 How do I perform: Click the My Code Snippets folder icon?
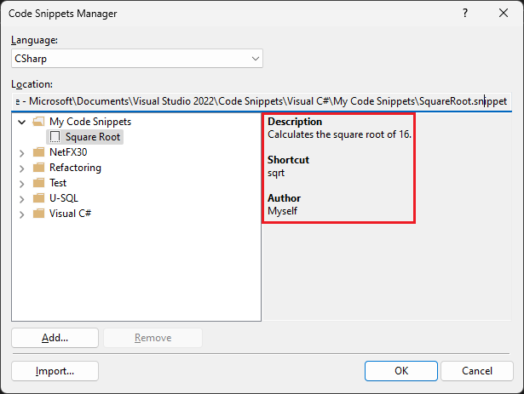click(38, 122)
